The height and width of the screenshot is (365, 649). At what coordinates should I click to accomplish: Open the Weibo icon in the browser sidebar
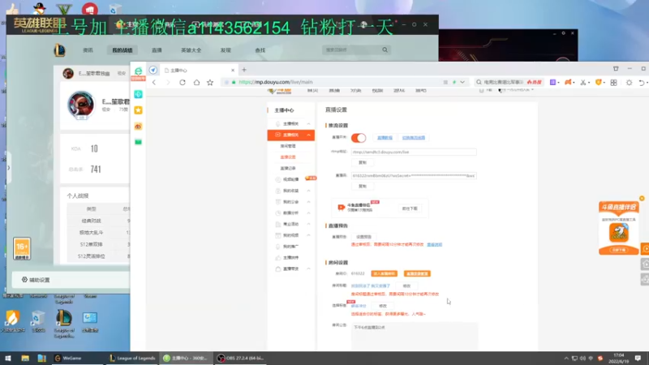[x=138, y=127]
